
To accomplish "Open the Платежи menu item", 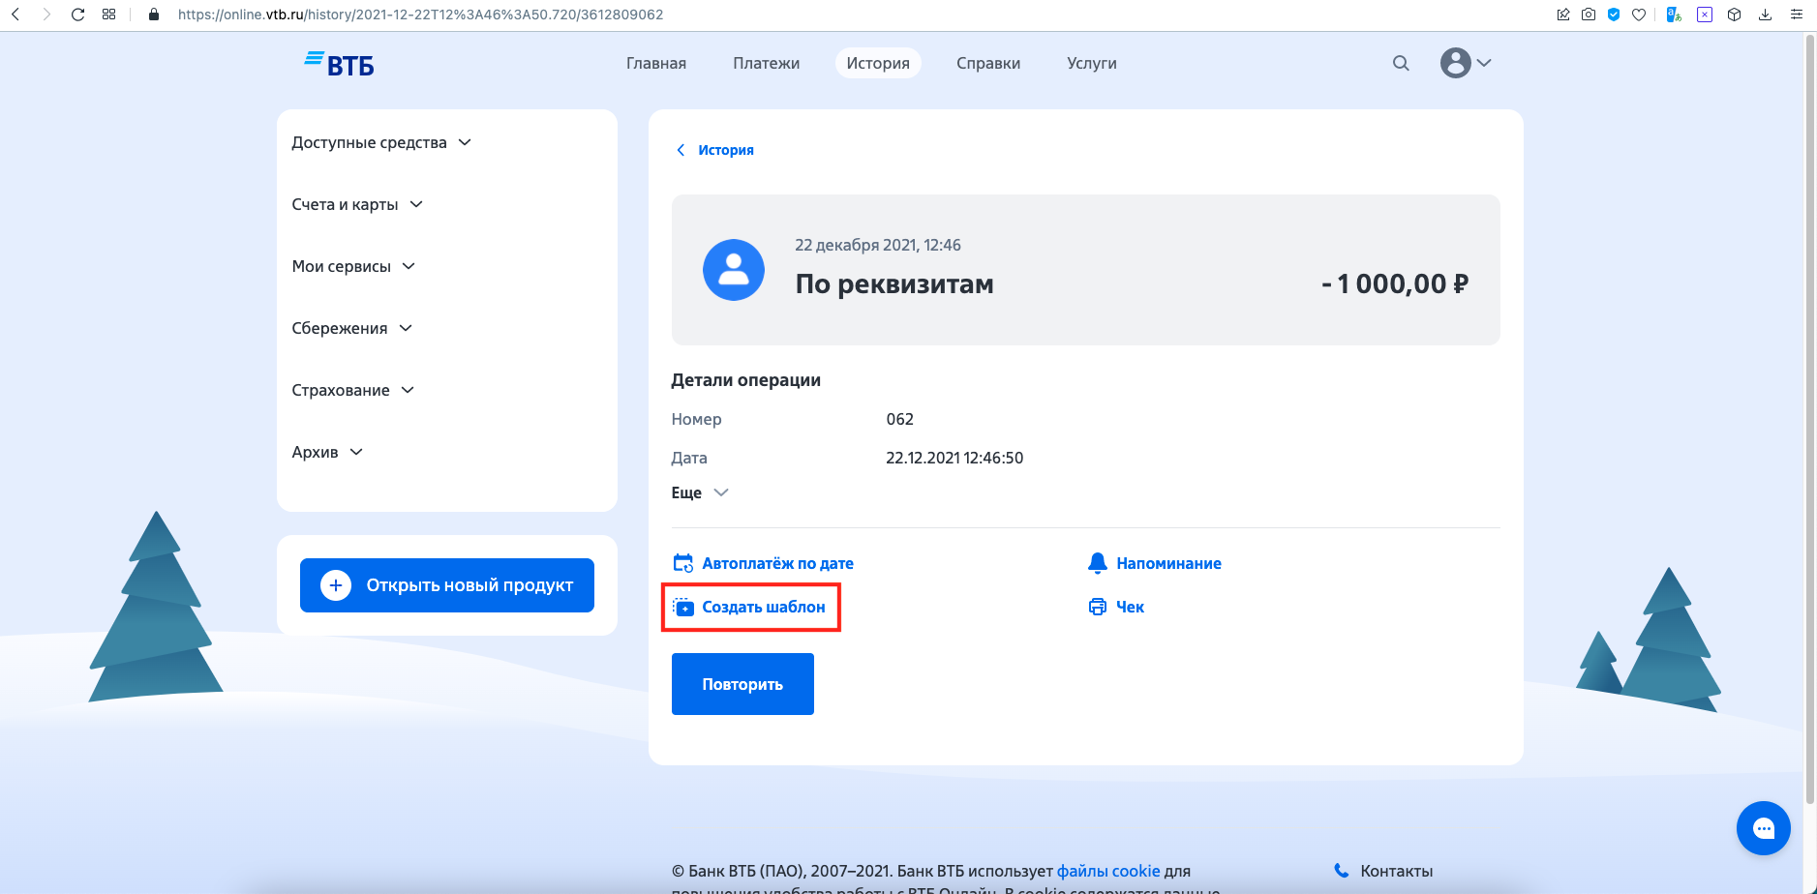I will pyautogui.click(x=767, y=63).
